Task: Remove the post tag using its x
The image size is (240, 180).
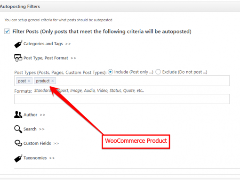Action: click(29, 81)
